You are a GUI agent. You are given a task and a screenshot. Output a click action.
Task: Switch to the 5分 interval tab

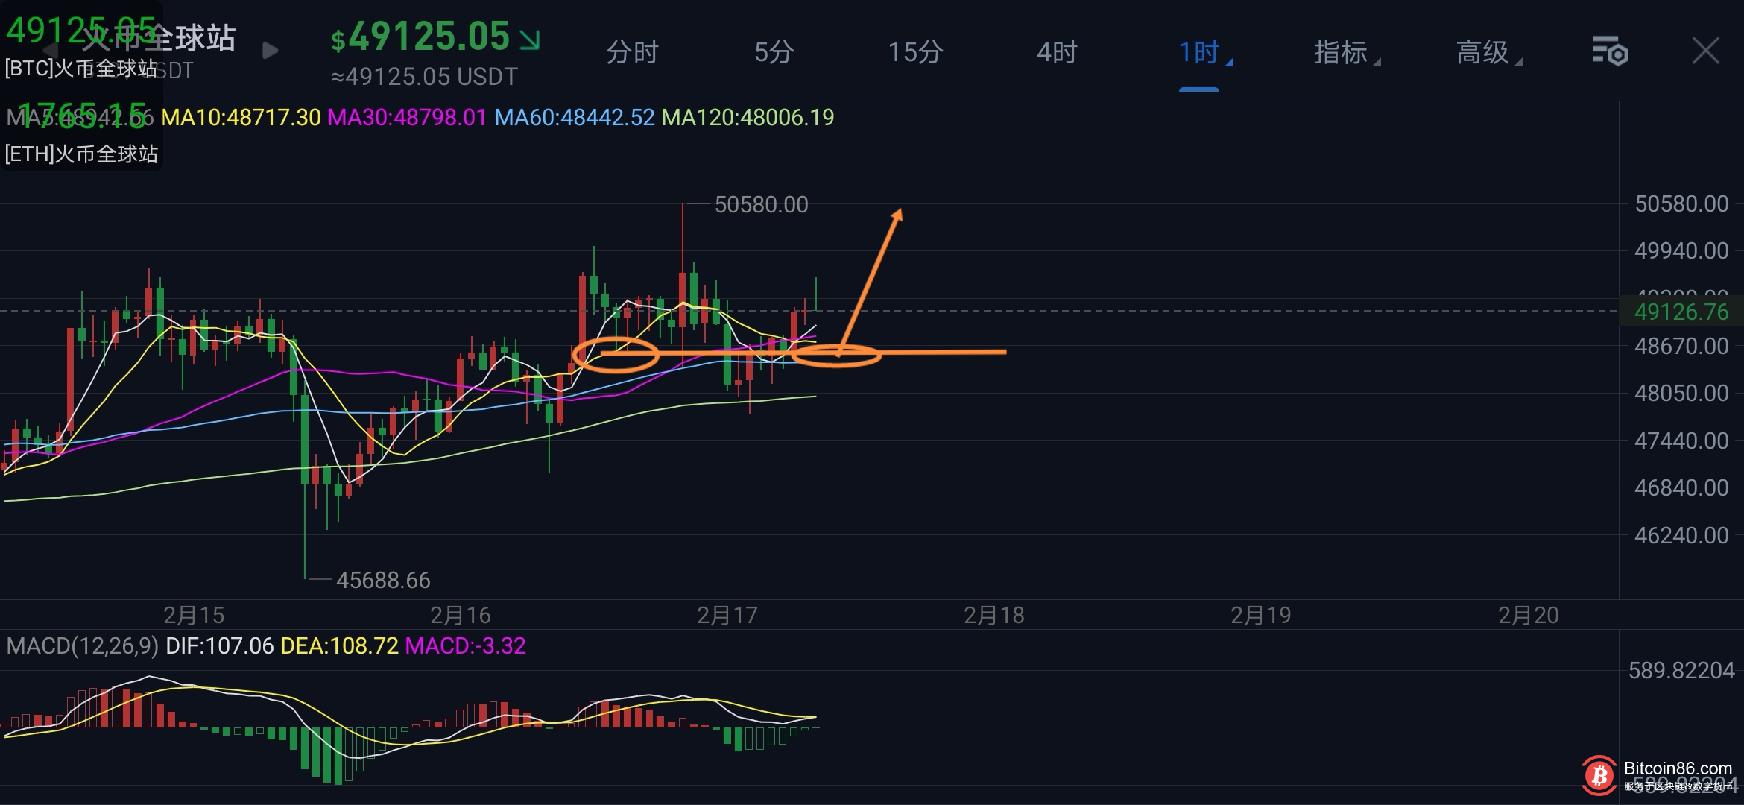click(774, 52)
